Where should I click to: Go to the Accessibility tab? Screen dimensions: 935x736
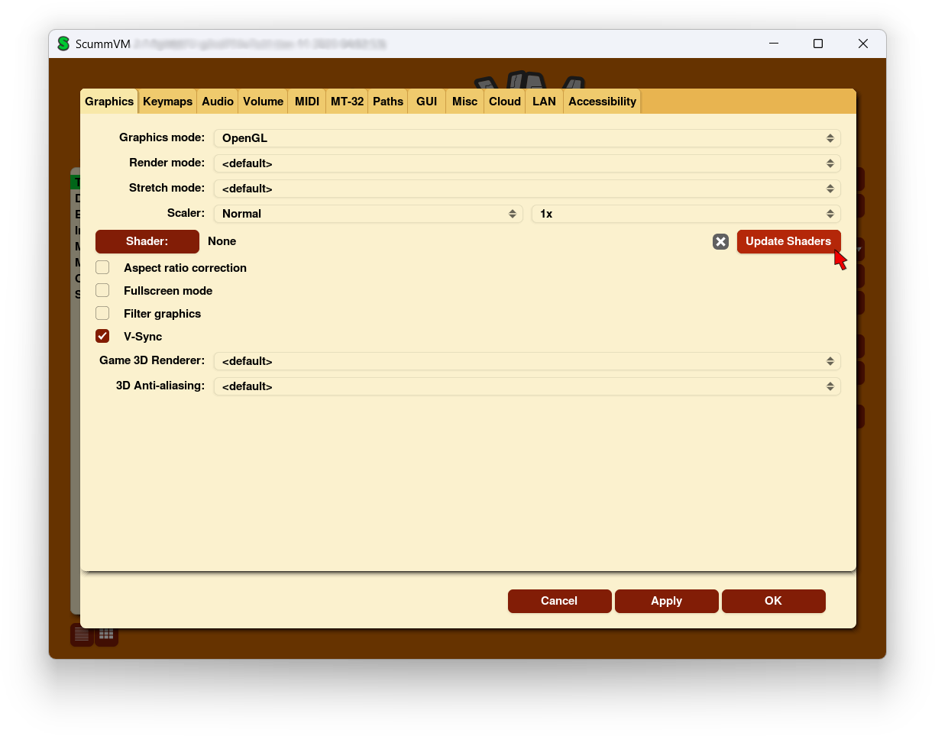[602, 102]
